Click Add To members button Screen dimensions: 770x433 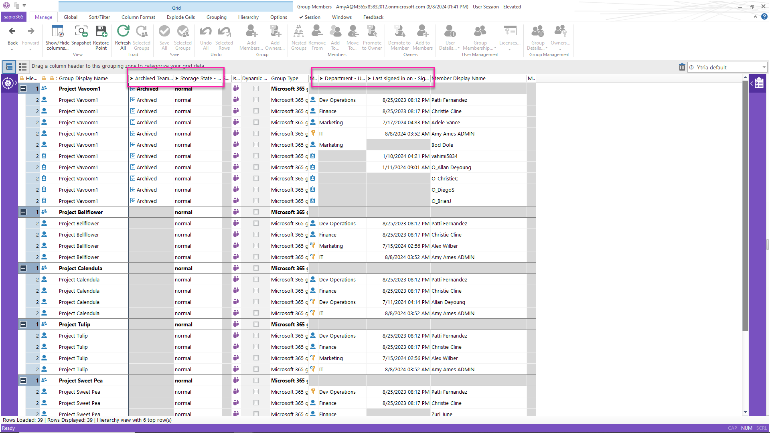(x=335, y=37)
